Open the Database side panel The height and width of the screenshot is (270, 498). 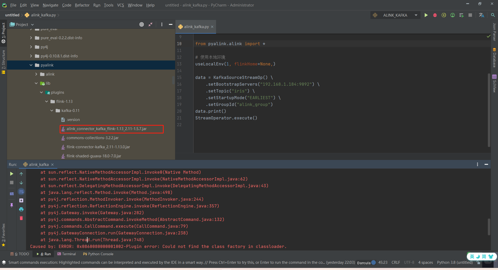pos(494,58)
